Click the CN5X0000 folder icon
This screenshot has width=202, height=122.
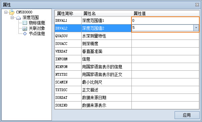[x=12, y=12]
